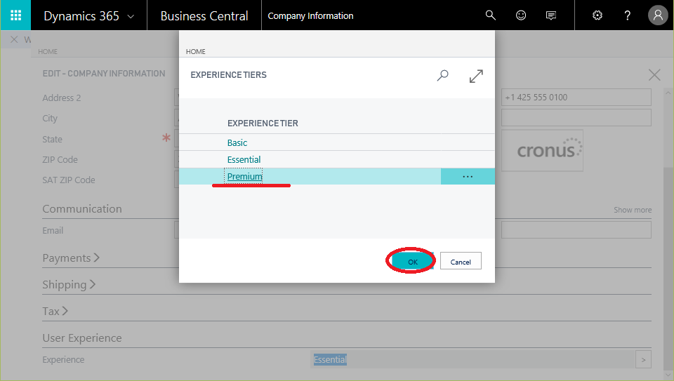Open Business Central home

coord(204,16)
